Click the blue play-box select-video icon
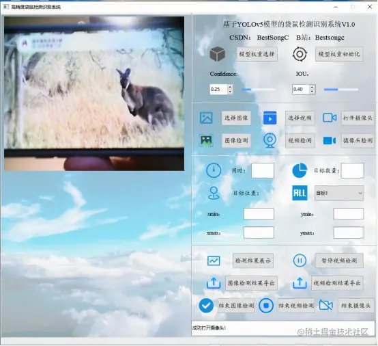This screenshot has height=346, width=378. 270,118
